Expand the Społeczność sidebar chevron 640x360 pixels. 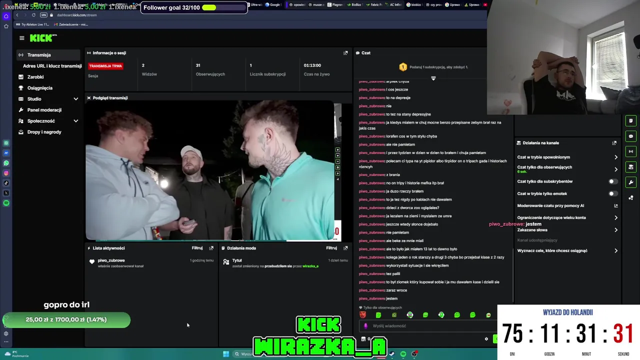tap(75, 121)
